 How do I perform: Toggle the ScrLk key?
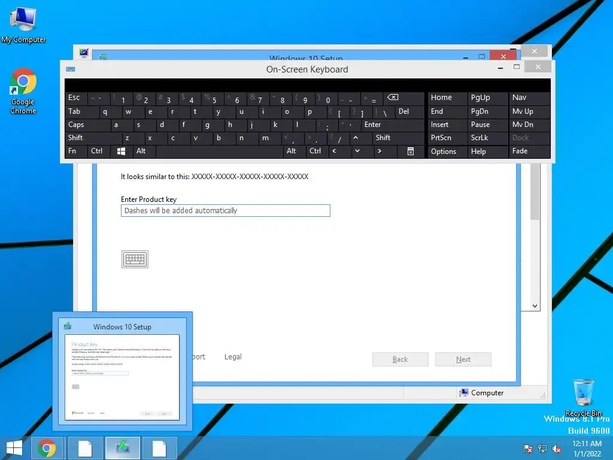coord(487,138)
